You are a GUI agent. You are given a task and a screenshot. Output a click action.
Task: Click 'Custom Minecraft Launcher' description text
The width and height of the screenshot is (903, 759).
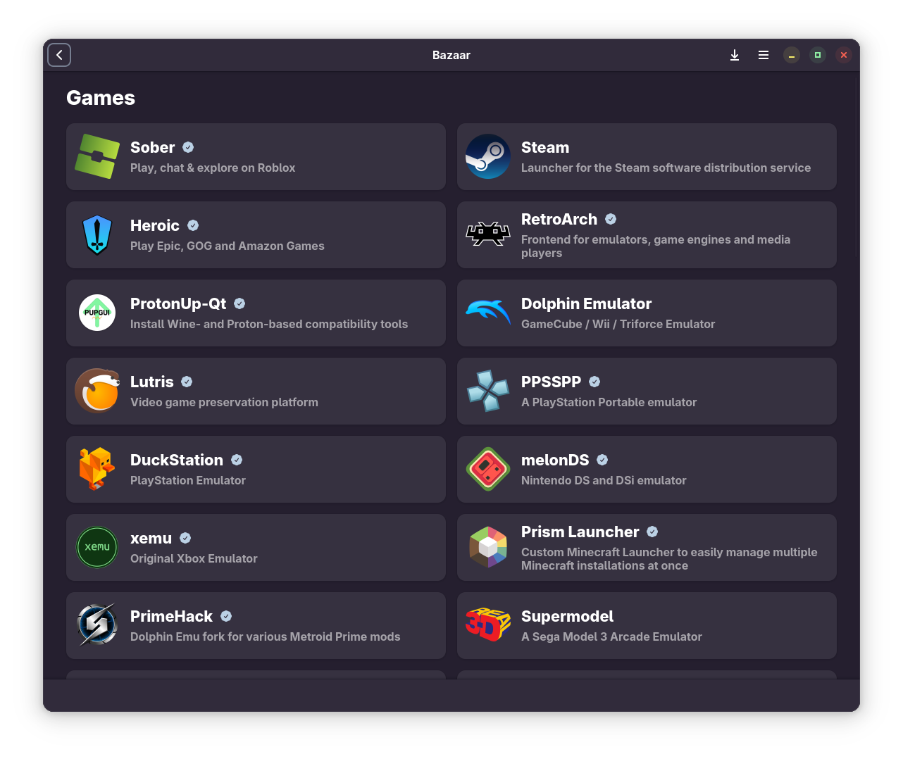(x=669, y=558)
